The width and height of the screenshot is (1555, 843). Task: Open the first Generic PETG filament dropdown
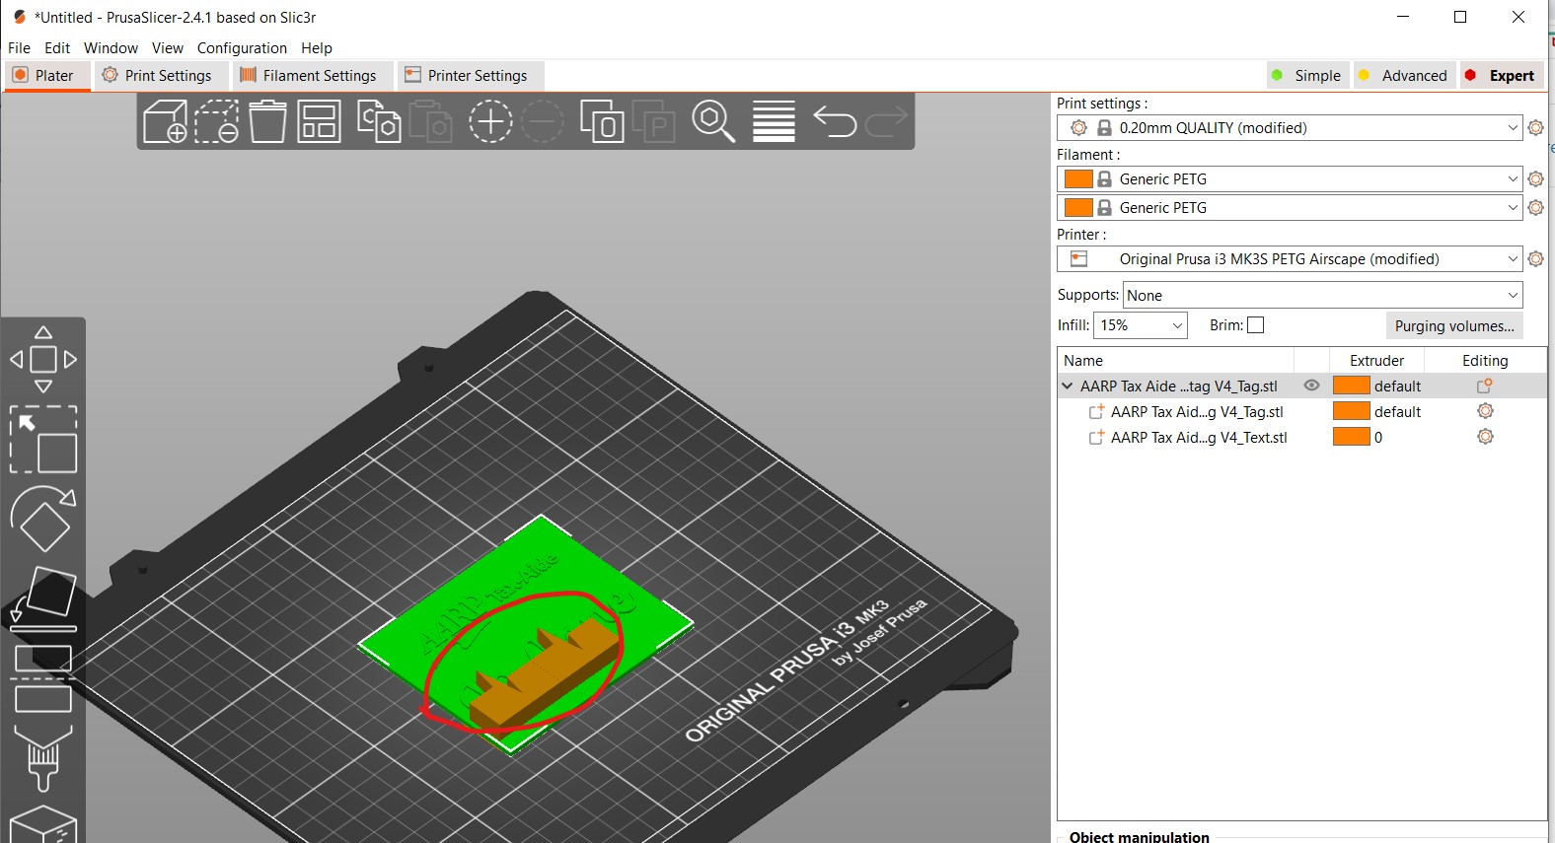(x=1290, y=178)
